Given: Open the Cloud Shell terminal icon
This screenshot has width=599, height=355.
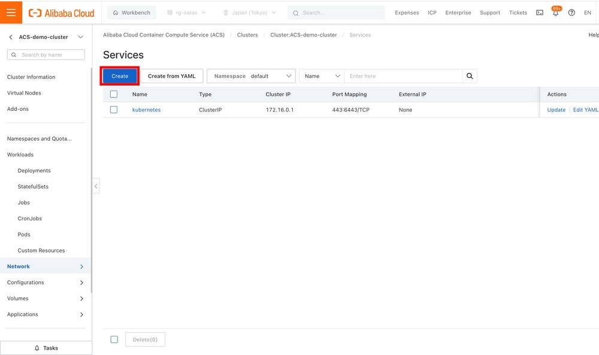Looking at the screenshot, I should [540, 13].
